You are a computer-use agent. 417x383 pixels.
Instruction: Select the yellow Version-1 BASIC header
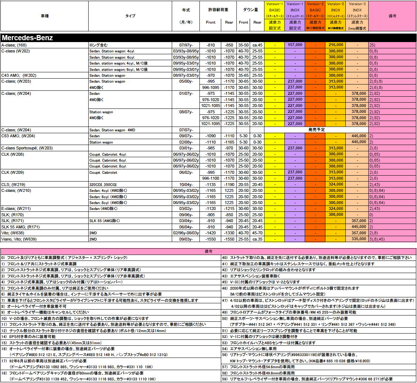274,16
